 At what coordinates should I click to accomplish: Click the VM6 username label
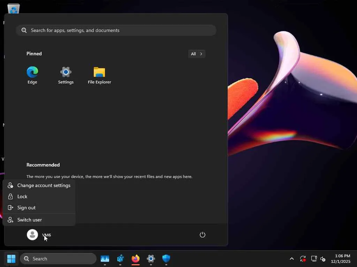tap(46, 235)
